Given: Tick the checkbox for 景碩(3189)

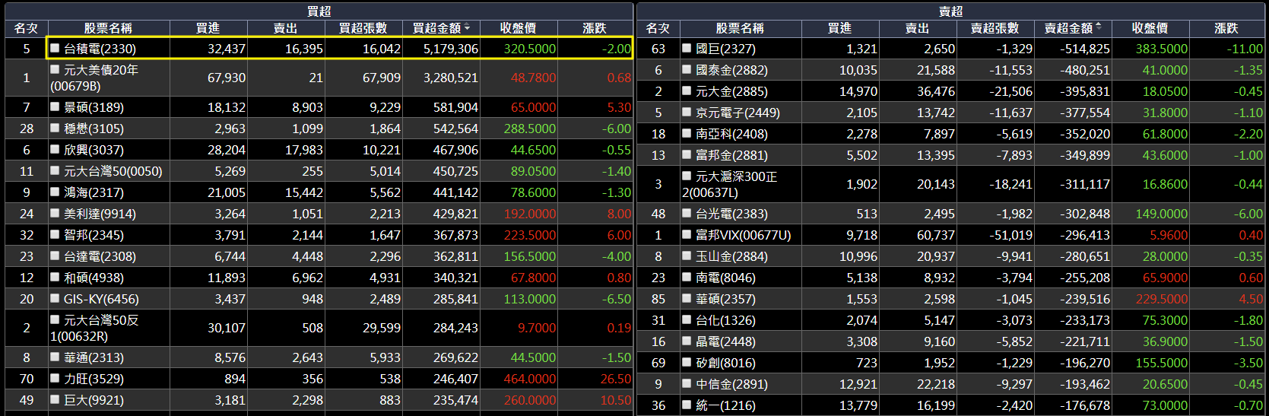Looking at the screenshot, I should point(55,107).
